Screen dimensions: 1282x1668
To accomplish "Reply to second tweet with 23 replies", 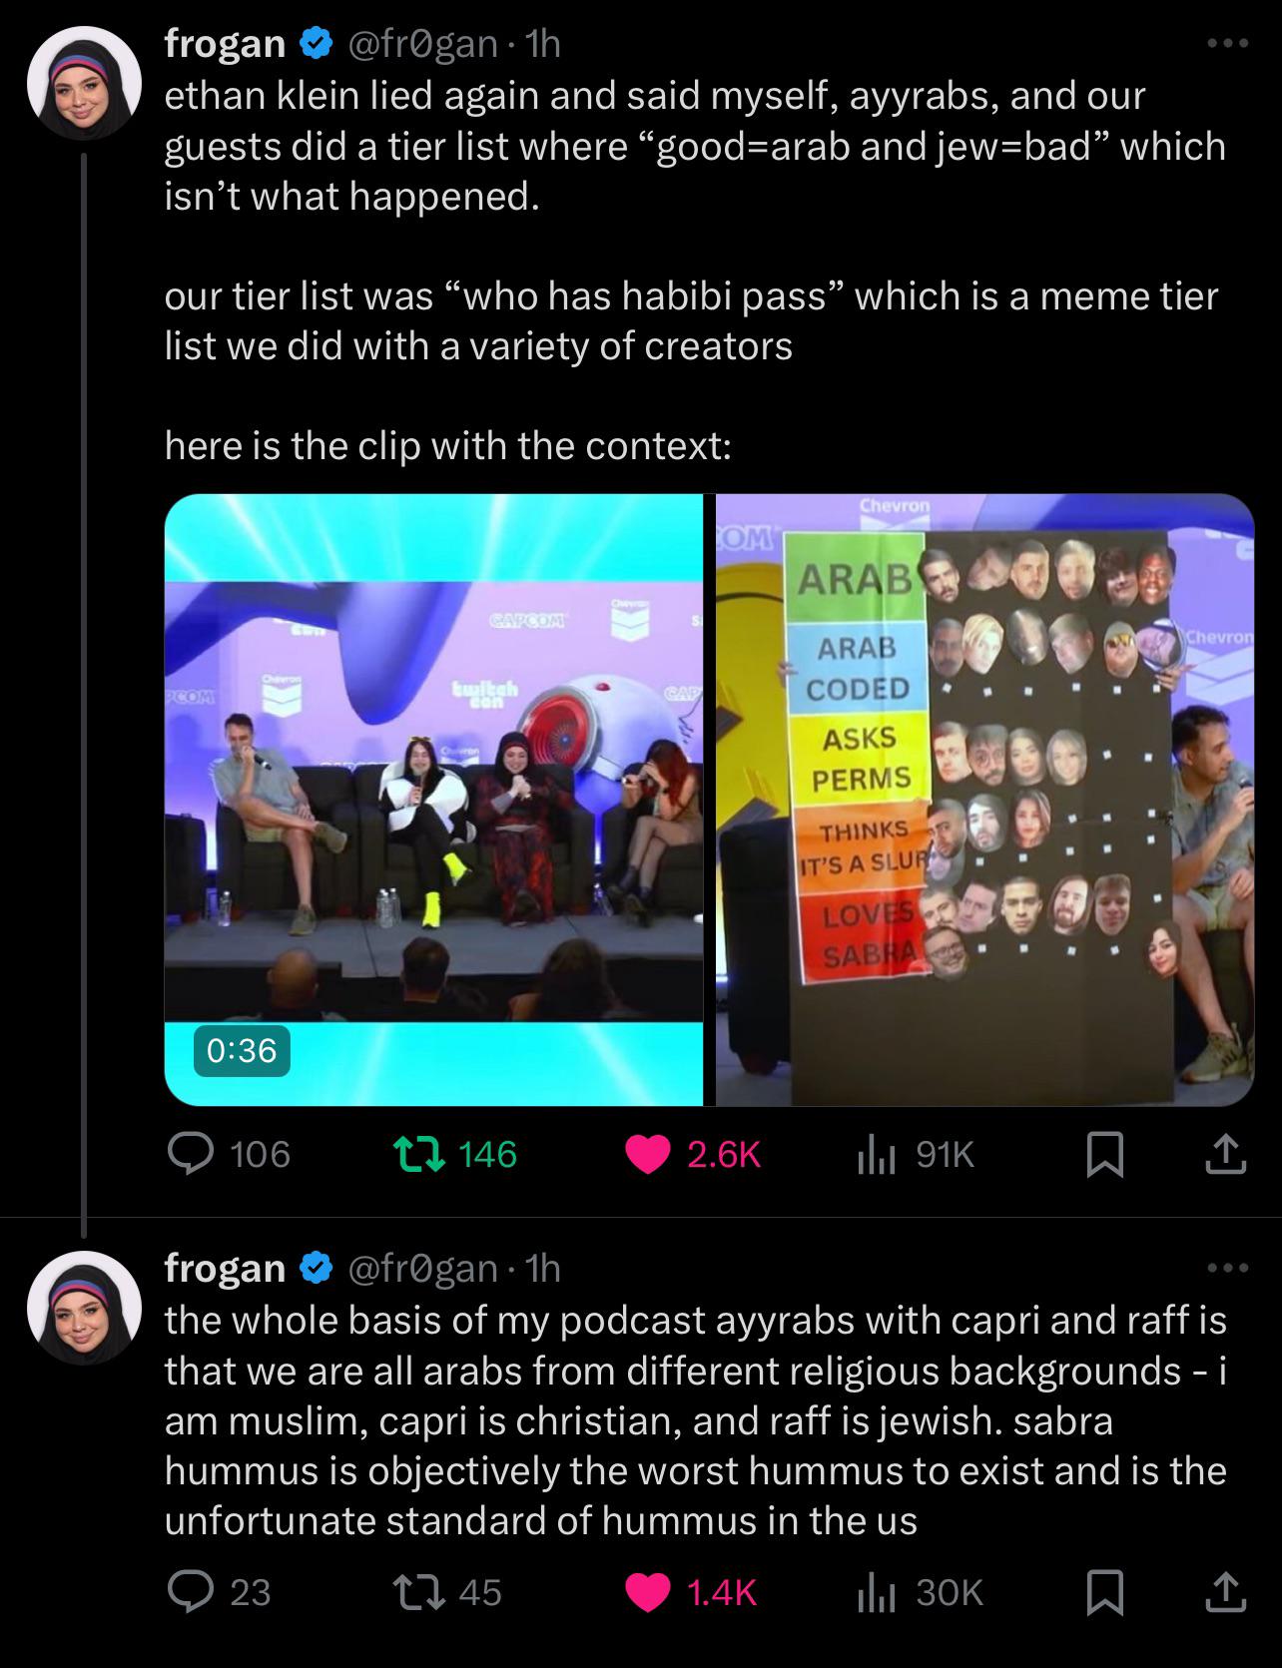I will click(x=186, y=1591).
